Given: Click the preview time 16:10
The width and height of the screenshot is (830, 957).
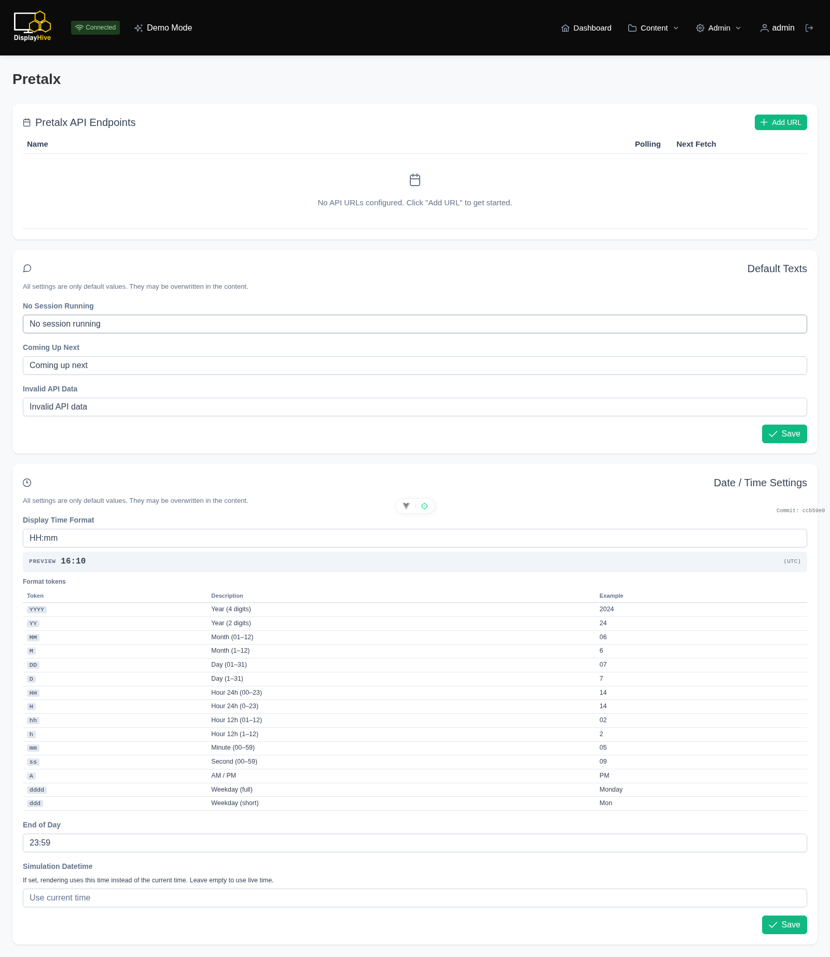Looking at the screenshot, I should pos(73,561).
